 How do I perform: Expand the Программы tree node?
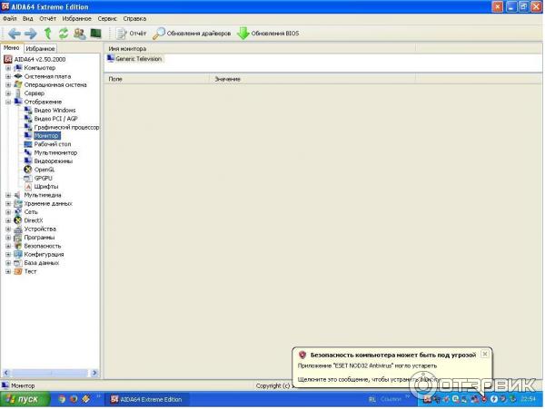8,238
